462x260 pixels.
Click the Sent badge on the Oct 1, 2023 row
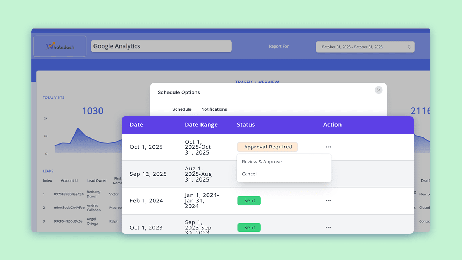click(249, 227)
